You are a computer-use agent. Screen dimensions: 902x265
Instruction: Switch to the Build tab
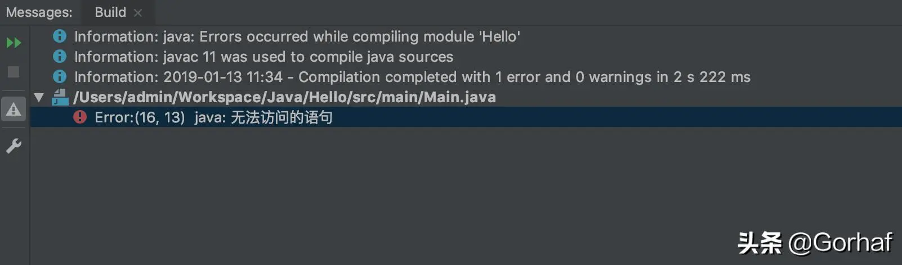110,12
